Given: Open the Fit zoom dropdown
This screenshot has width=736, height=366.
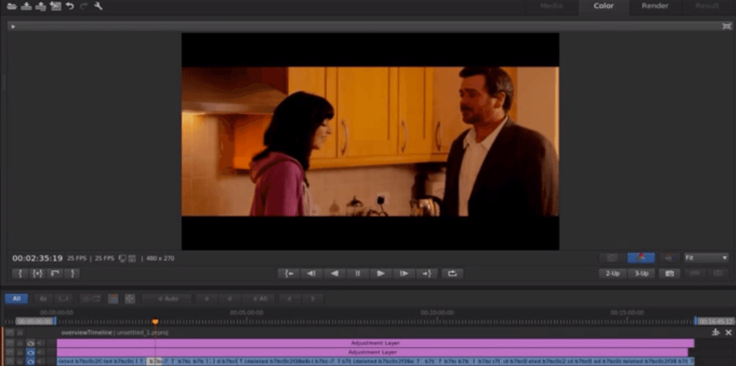Looking at the screenshot, I should point(706,258).
